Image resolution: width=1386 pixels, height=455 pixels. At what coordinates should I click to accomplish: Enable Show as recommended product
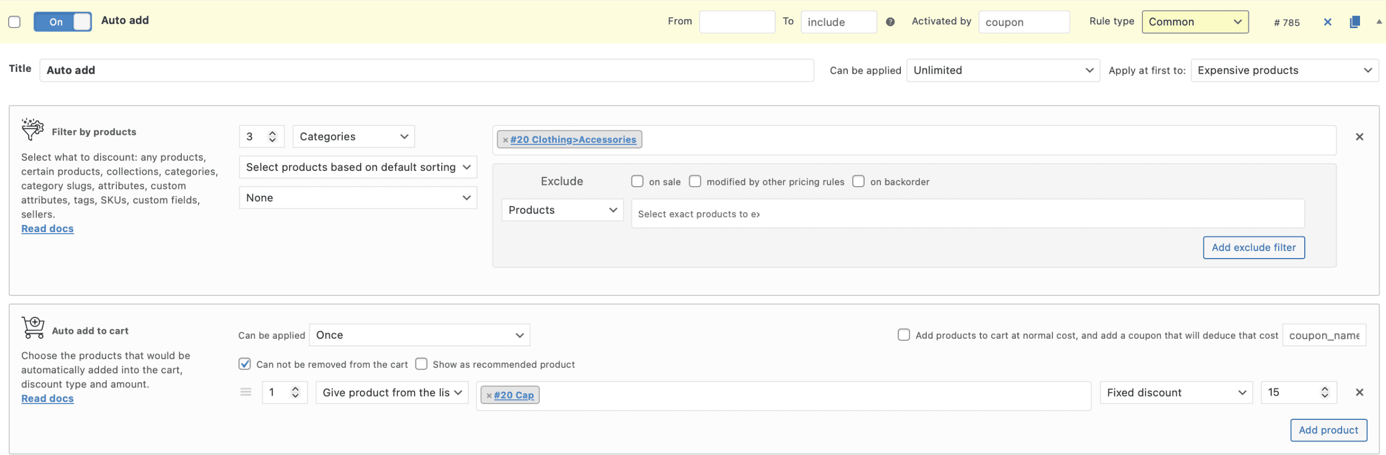(x=421, y=364)
